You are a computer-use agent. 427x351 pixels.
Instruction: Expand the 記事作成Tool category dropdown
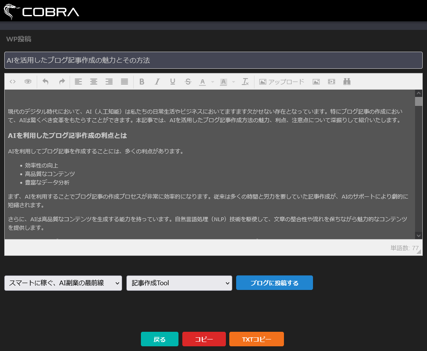pos(179,283)
